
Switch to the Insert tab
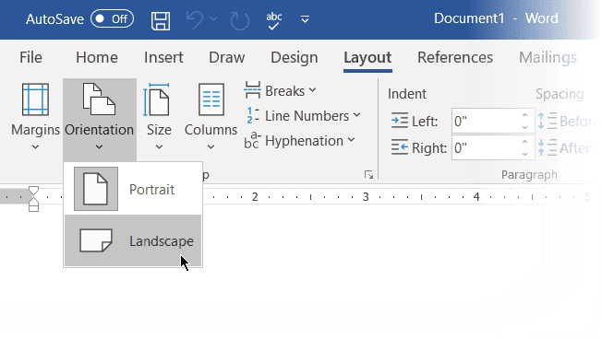tap(163, 57)
